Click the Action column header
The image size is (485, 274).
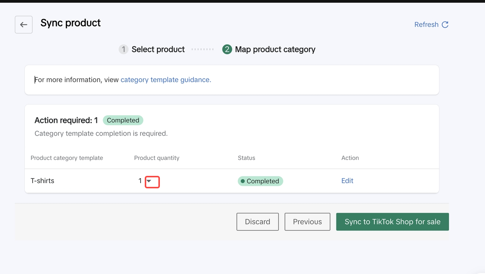click(350, 158)
